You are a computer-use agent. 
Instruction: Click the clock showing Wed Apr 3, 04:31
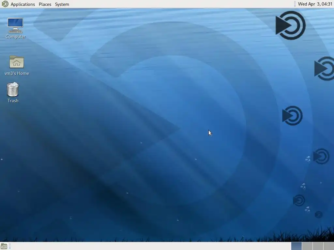(315, 4)
